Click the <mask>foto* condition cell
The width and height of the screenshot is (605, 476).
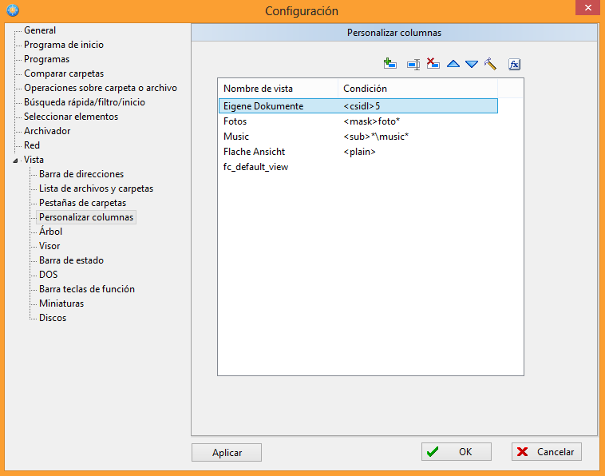tap(372, 121)
